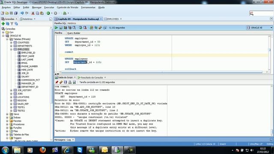Click the Run Script icon next to play
Image resolution: width=274 pixels, height=154 pixels.
61,28
